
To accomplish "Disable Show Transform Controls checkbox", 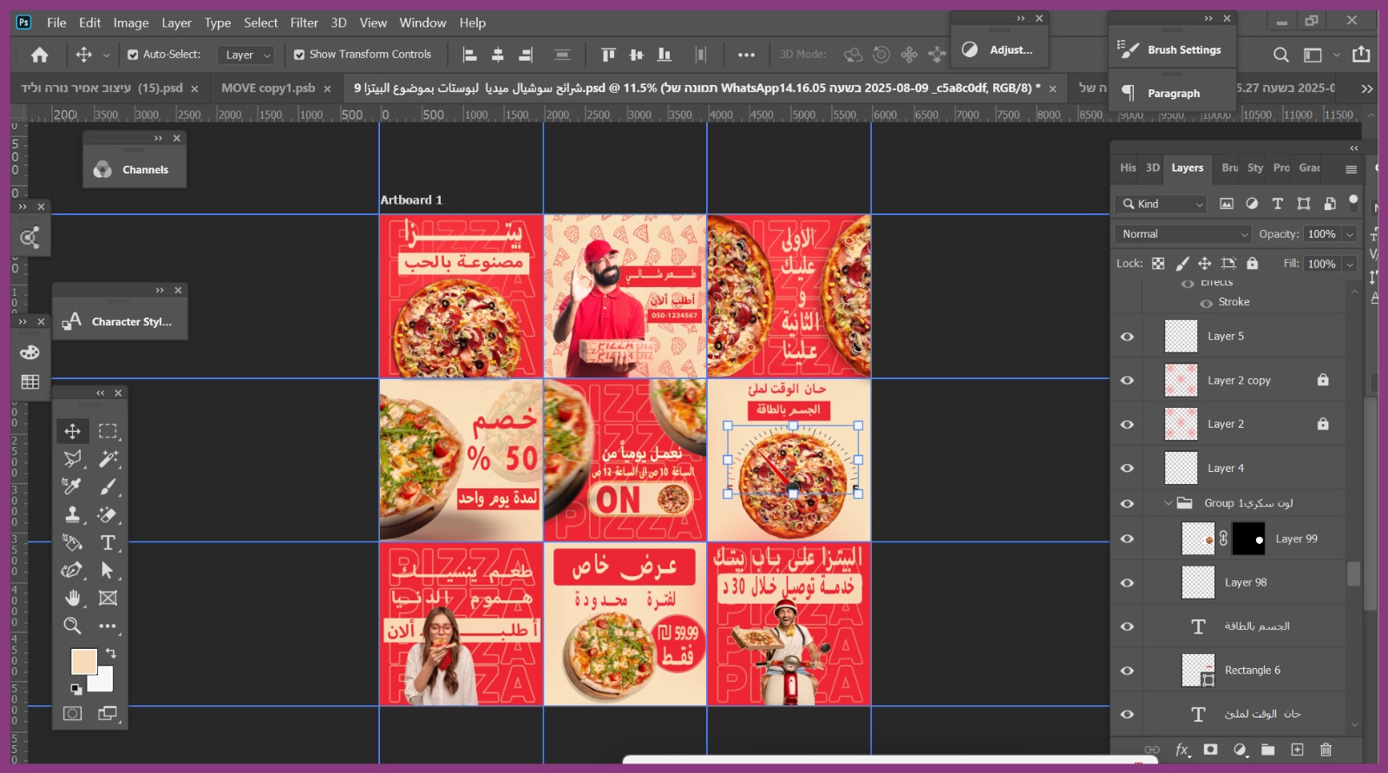I will 299,55.
